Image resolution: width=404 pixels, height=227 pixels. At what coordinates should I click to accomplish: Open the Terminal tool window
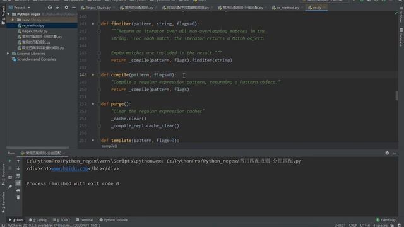[84, 220]
